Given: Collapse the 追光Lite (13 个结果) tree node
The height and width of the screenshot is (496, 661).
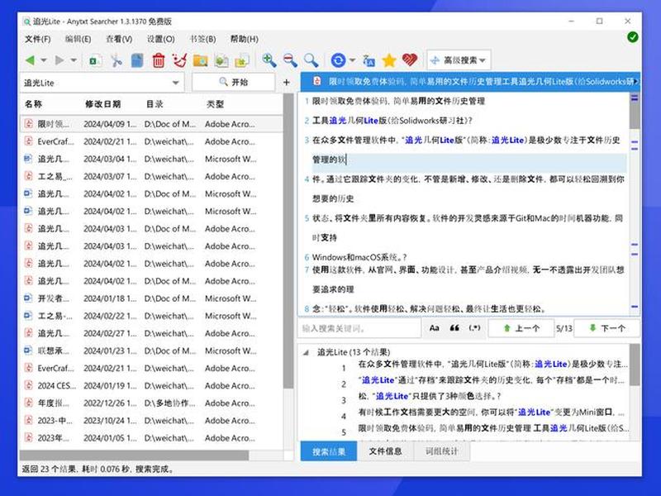Looking at the screenshot, I should pyautogui.click(x=306, y=353).
